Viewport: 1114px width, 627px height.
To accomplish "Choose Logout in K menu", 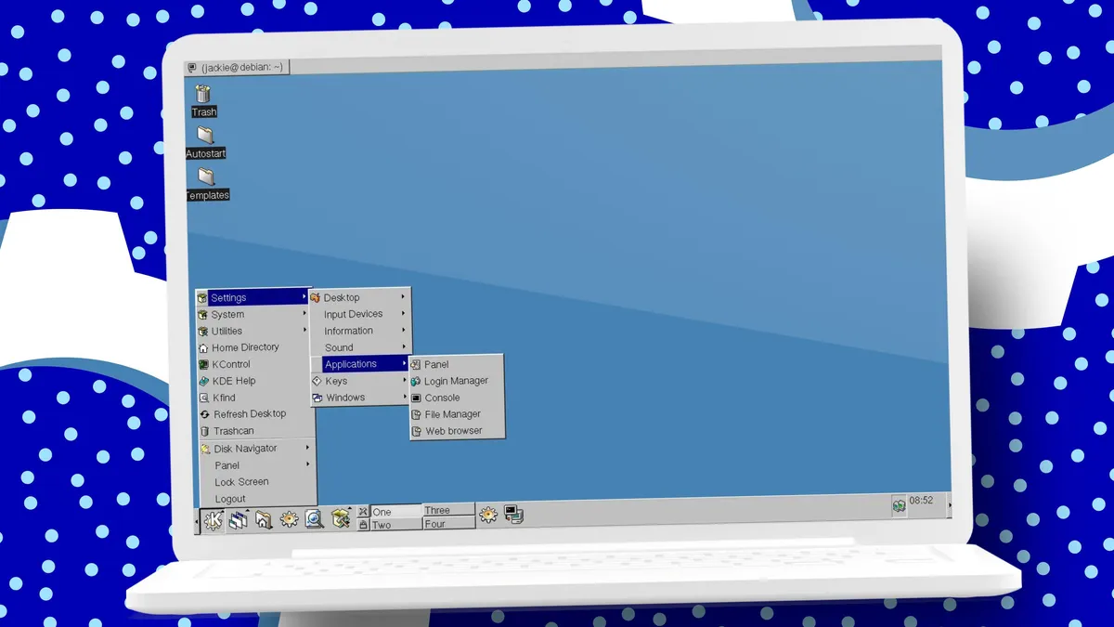I will [258, 499].
